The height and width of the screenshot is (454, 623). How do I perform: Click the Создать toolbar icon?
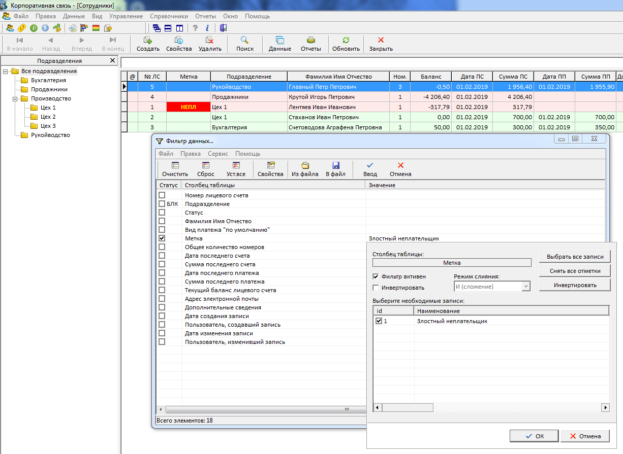[x=148, y=41]
